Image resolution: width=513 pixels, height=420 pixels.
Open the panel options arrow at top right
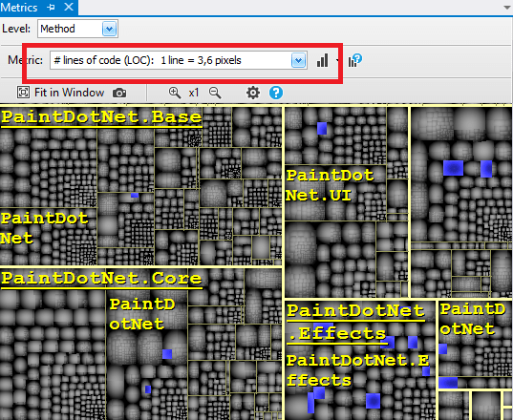tap(507, 8)
